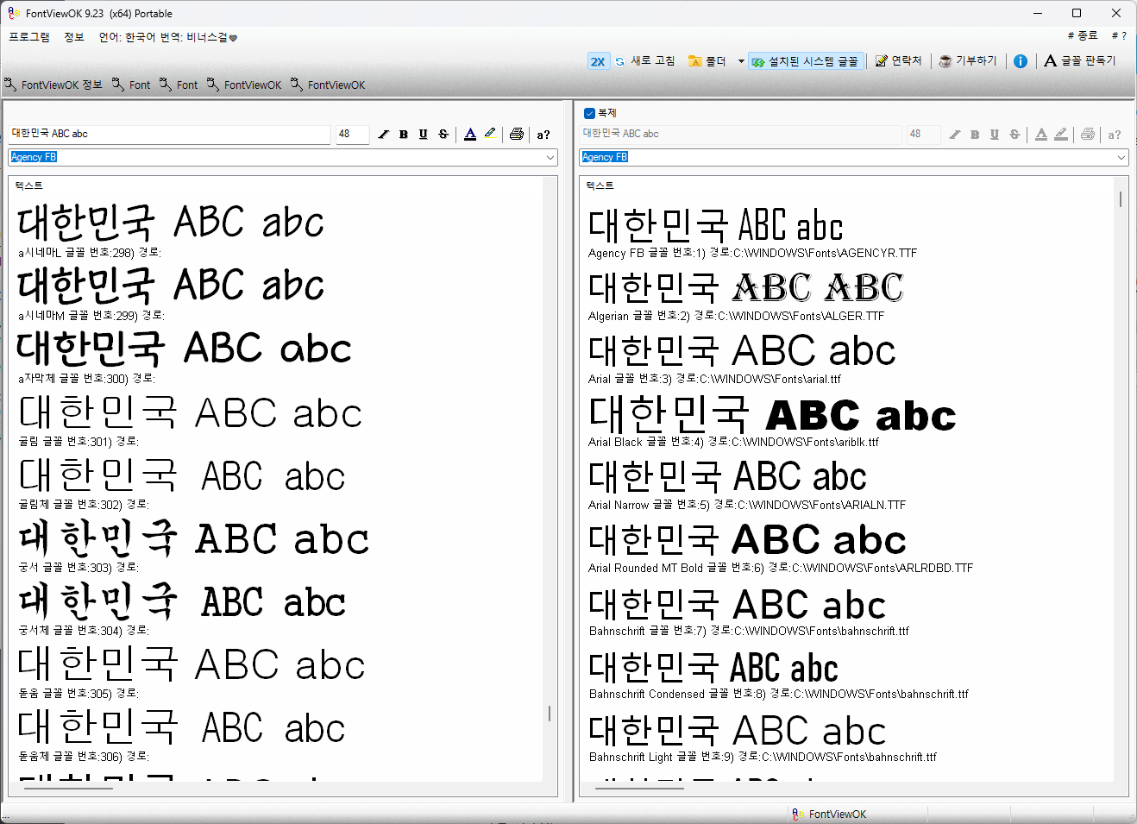Toggle strikethrough in the left pane toolbar
Viewport: 1137px width, 824px height.
pyautogui.click(x=443, y=135)
